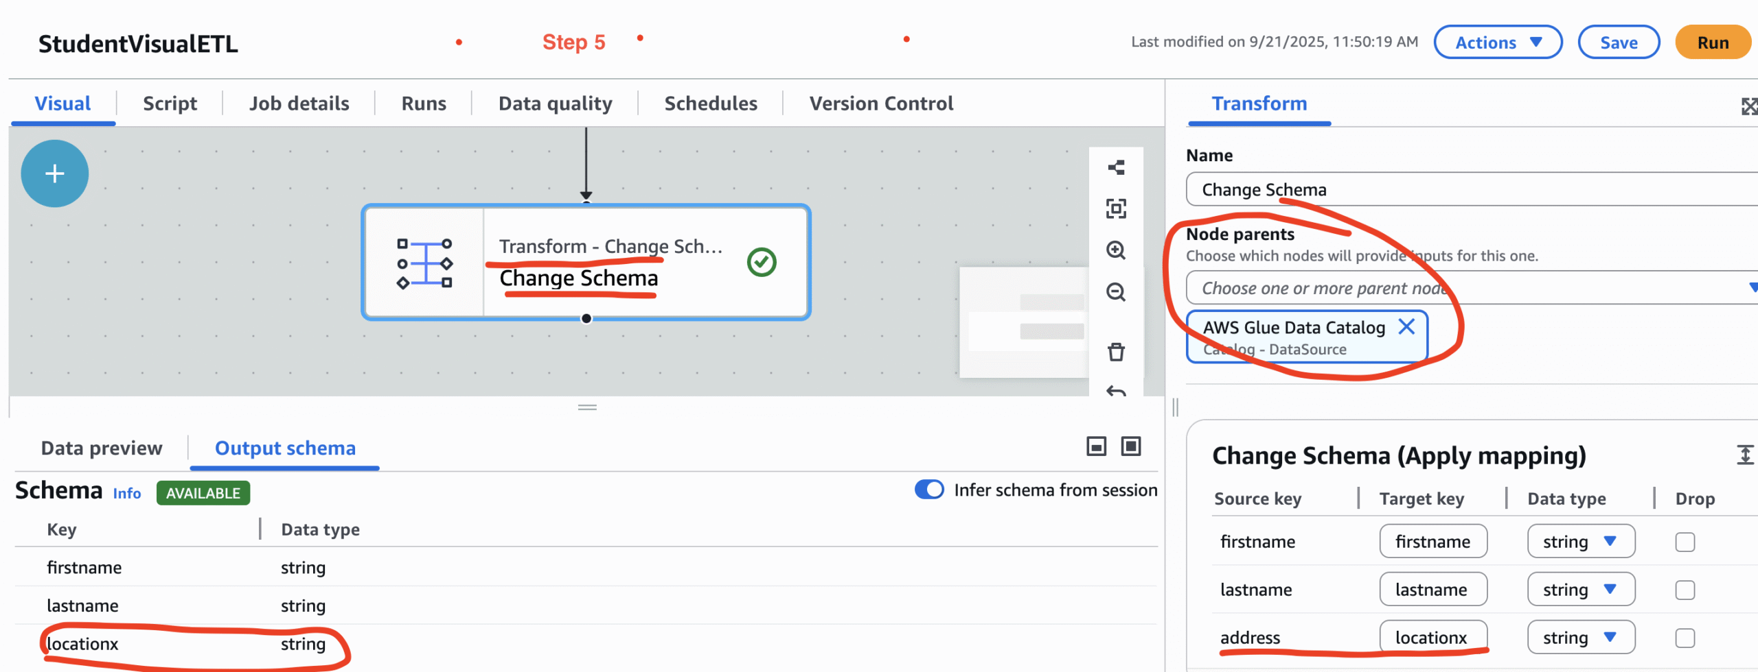Toggle Infer schema from session switch

(x=929, y=490)
